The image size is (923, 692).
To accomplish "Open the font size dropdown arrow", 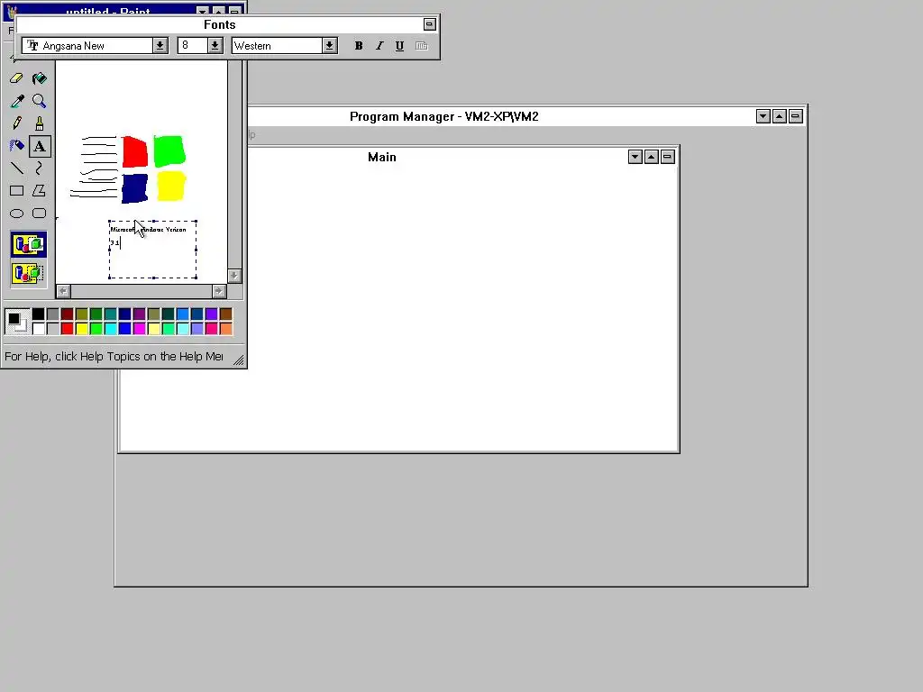I will coord(215,46).
